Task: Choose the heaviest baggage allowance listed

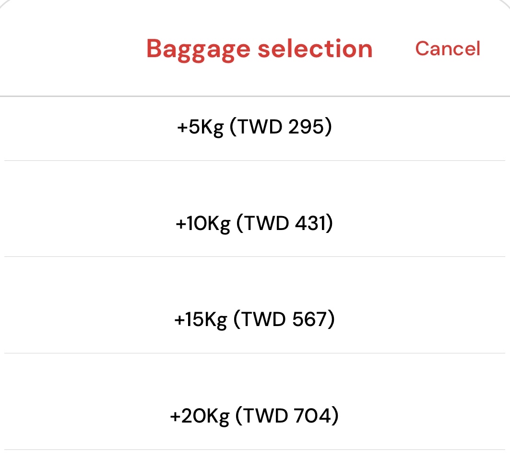Action: click(x=254, y=416)
